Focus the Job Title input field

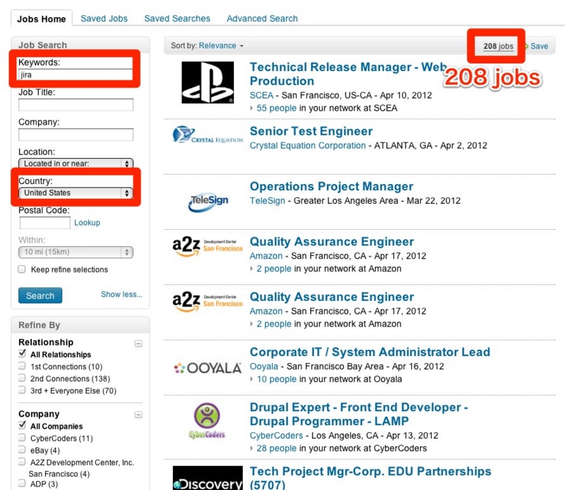pyautogui.click(x=76, y=104)
